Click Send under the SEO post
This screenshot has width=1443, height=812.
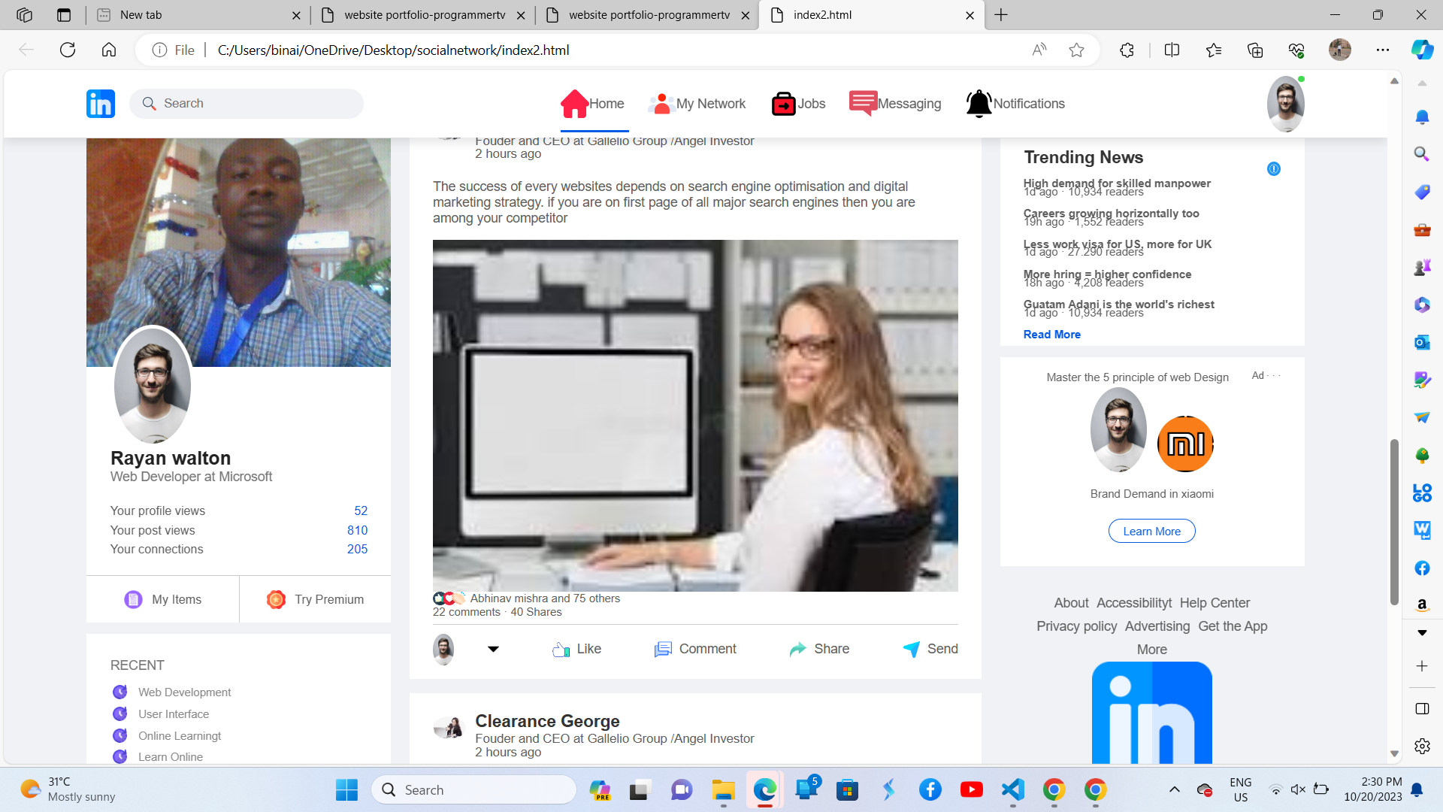(x=930, y=649)
